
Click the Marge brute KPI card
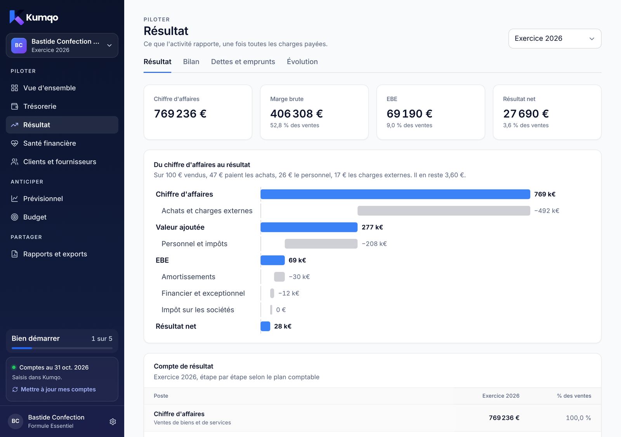point(314,112)
